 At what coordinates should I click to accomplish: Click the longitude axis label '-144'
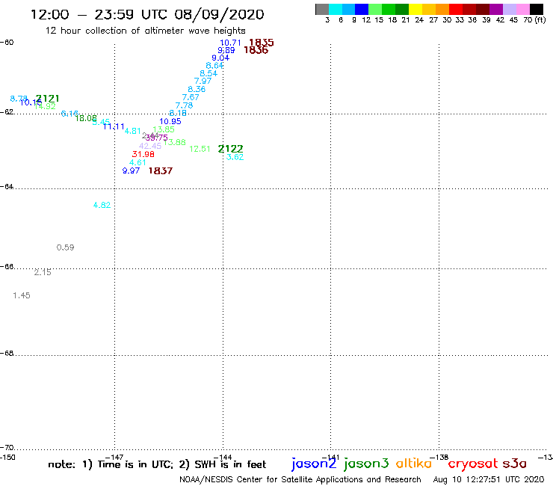(223, 458)
